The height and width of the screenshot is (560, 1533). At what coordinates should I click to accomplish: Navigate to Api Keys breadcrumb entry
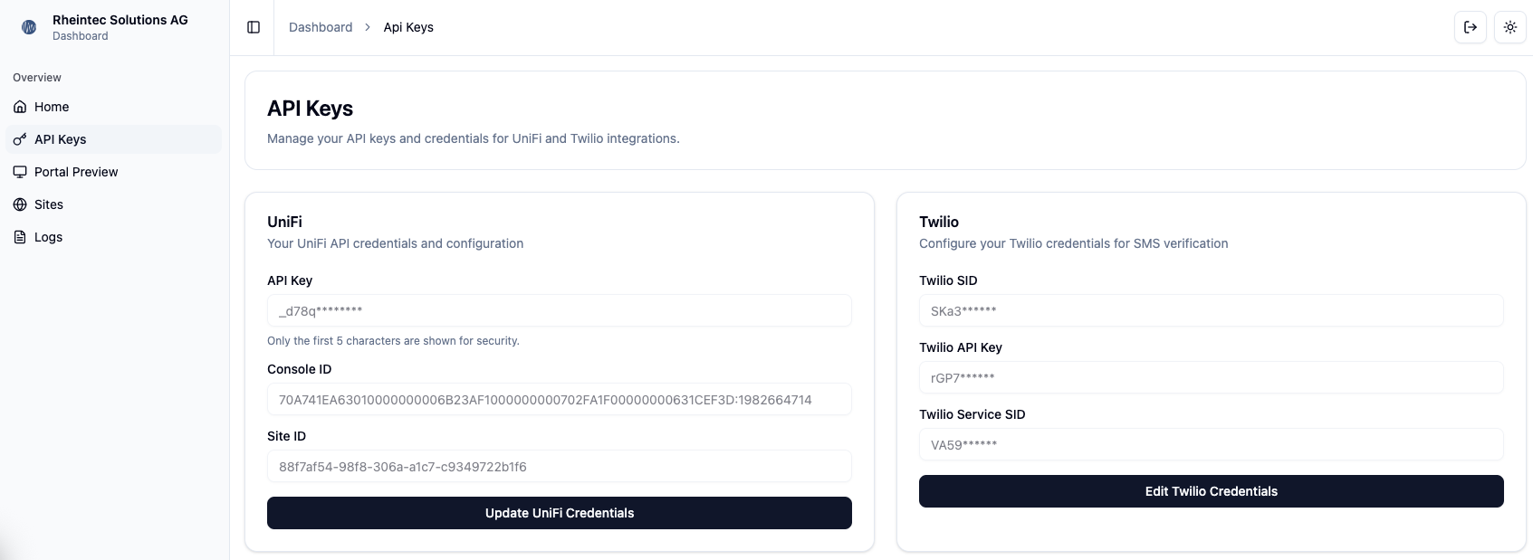(408, 27)
